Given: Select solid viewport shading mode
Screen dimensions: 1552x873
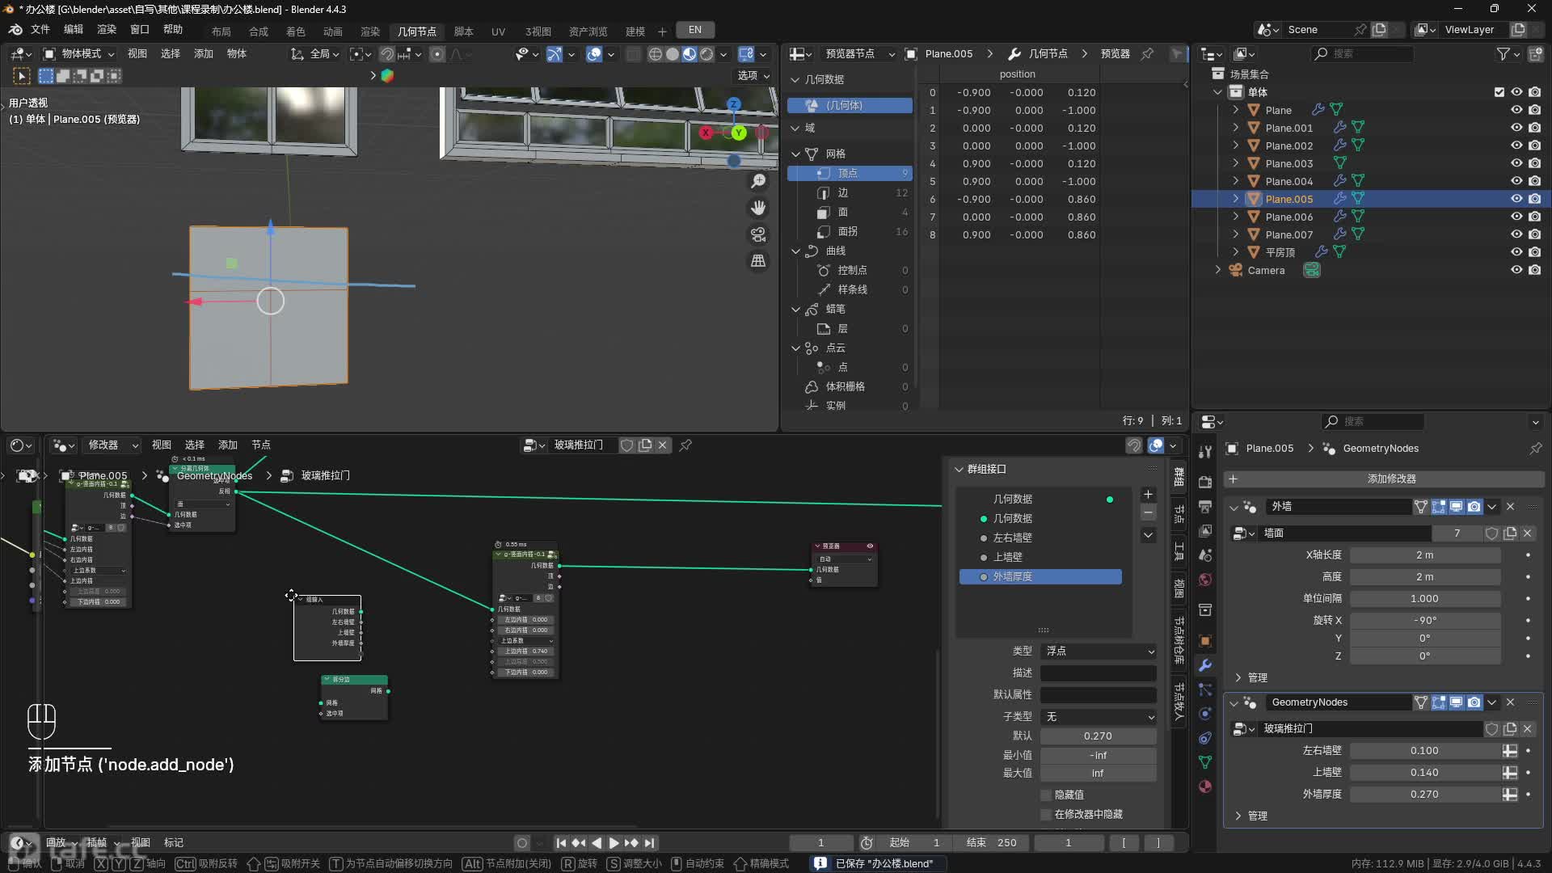Looking at the screenshot, I should tap(673, 54).
